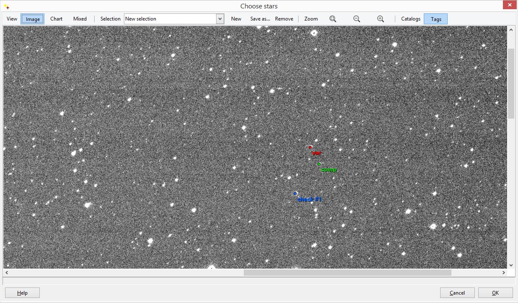Click Save as... in the toolbar

(x=260, y=19)
